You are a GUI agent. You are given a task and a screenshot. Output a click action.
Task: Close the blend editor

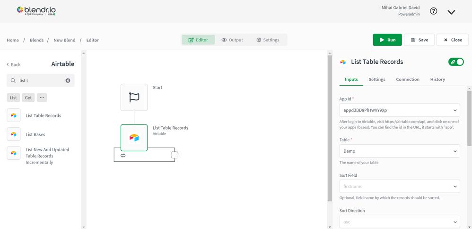(x=453, y=40)
